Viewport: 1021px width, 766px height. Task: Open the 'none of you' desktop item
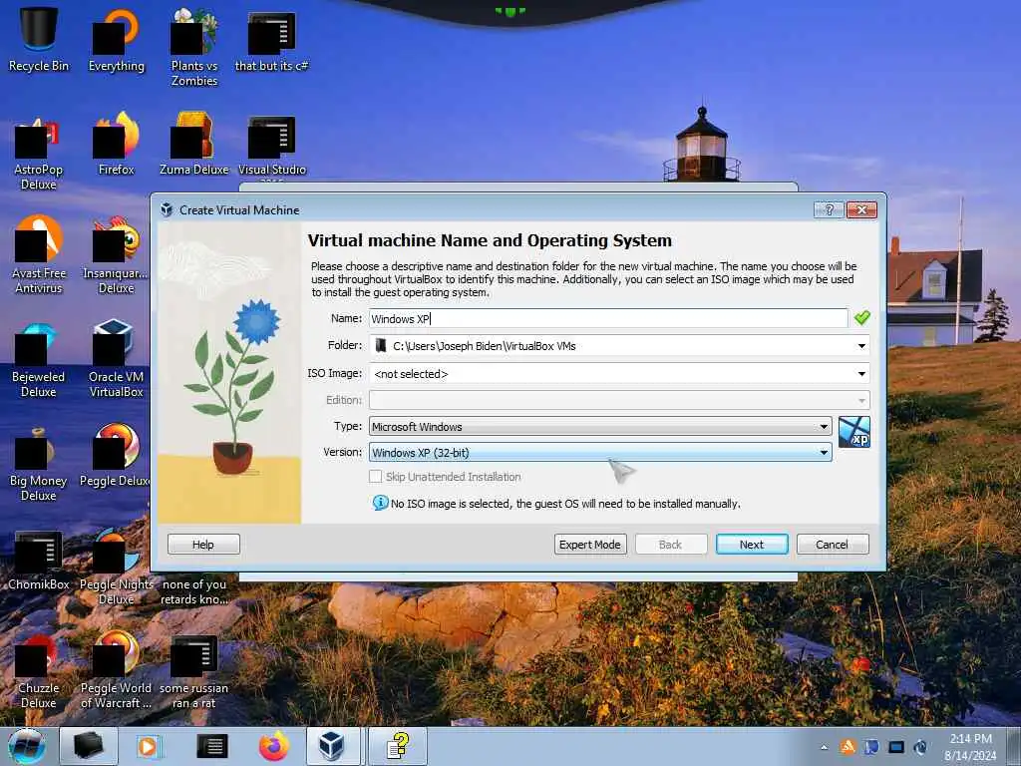tap(194, 591)
